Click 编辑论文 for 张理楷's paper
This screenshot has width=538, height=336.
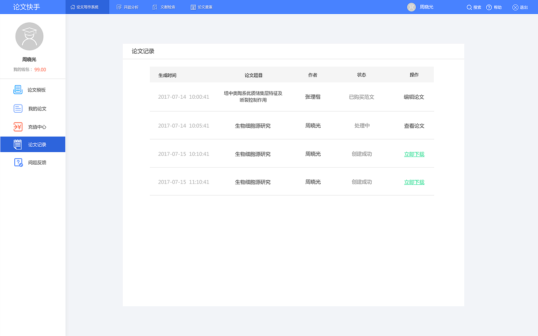(x=414, y=97)
